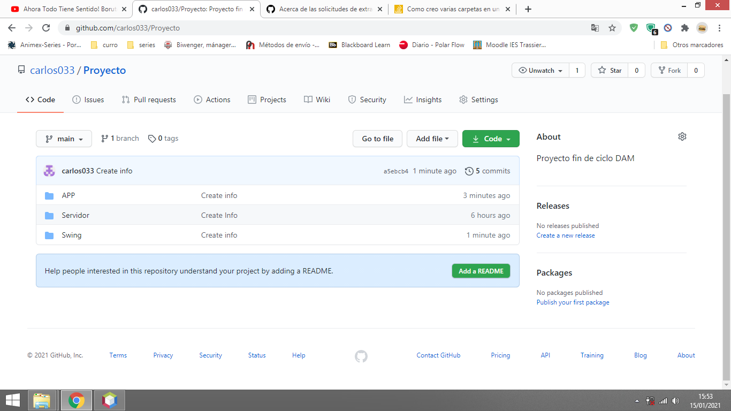This screenshot has height=411, width=731.
Task: Open Blackboard Learn bookmark
Action: tap(359, 45)
